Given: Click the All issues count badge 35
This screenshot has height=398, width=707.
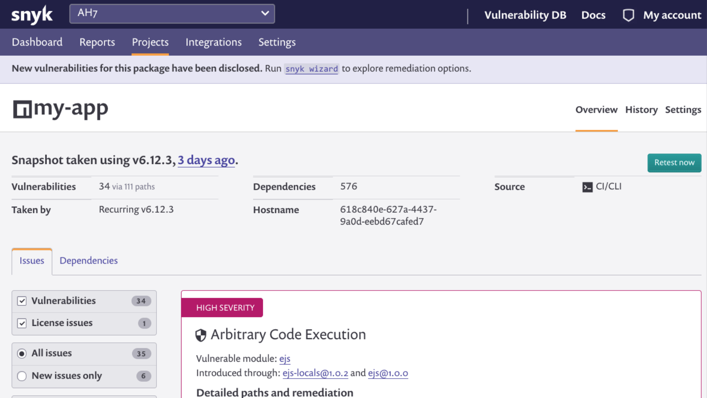Looking at the screenshot, I should pos(141,353).
